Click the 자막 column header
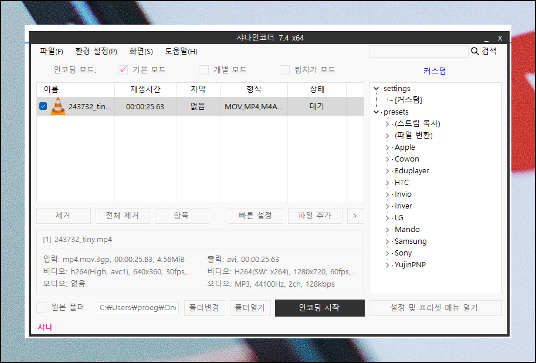This screenshot has height=363, width=536. click(198, 90)
